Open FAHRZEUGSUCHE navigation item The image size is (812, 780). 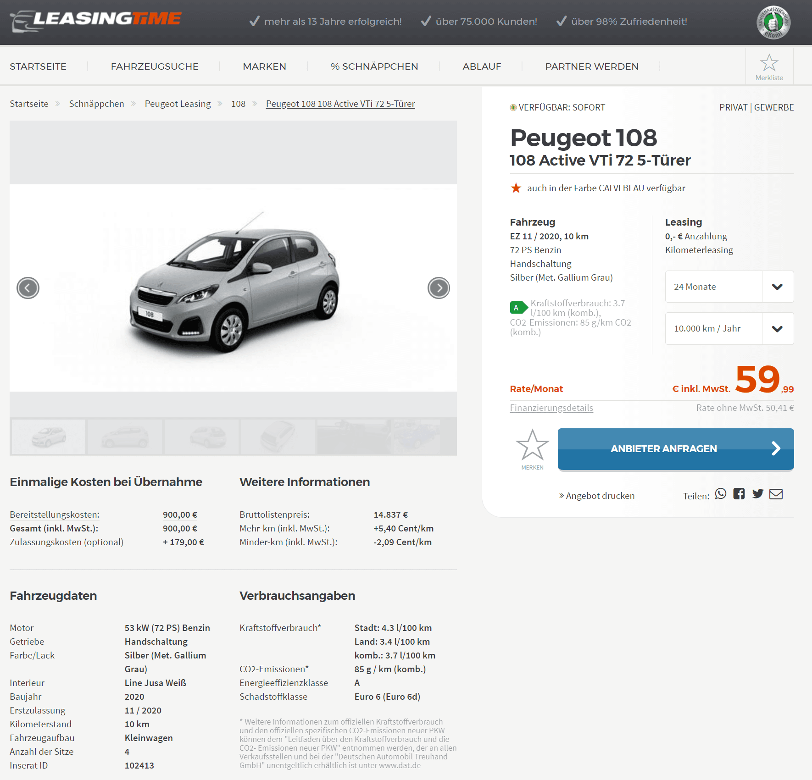pos(155,66)
